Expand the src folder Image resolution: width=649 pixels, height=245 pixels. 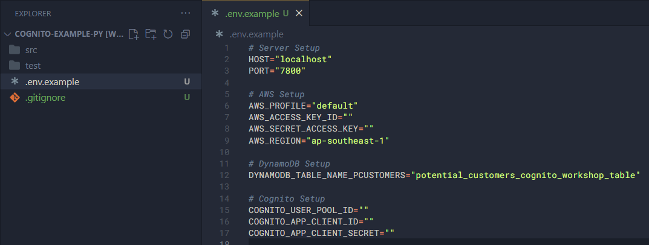click(x=31, y=50)
